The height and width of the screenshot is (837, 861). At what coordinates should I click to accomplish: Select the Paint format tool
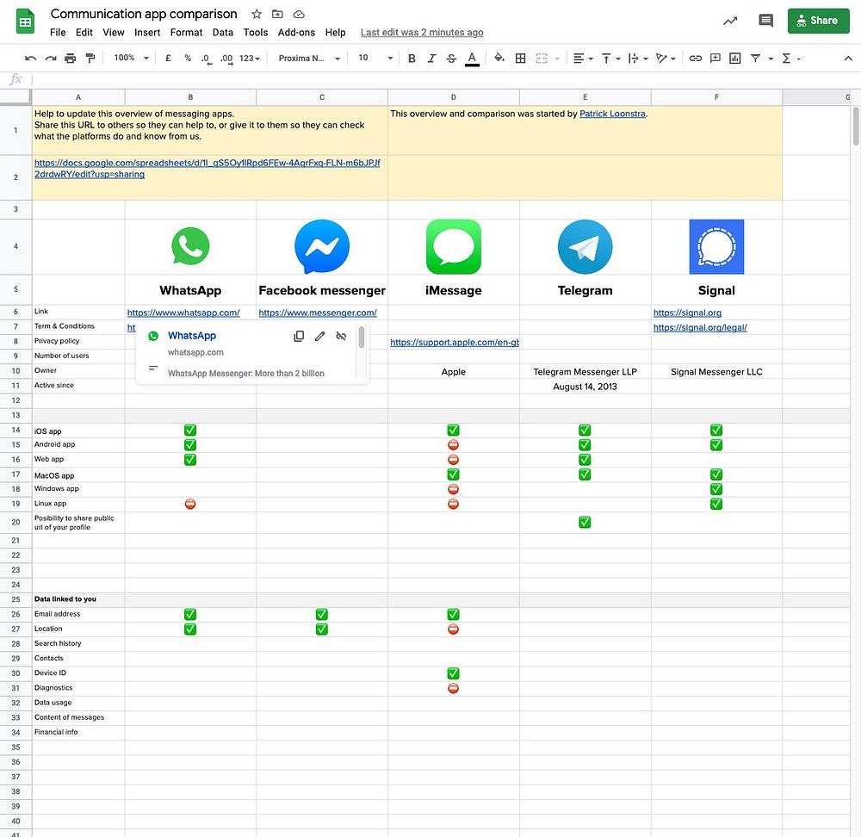coord(90,59)
